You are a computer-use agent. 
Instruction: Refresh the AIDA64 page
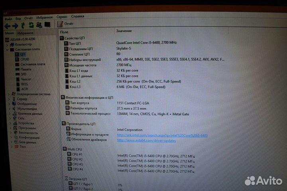click(31, 25)
